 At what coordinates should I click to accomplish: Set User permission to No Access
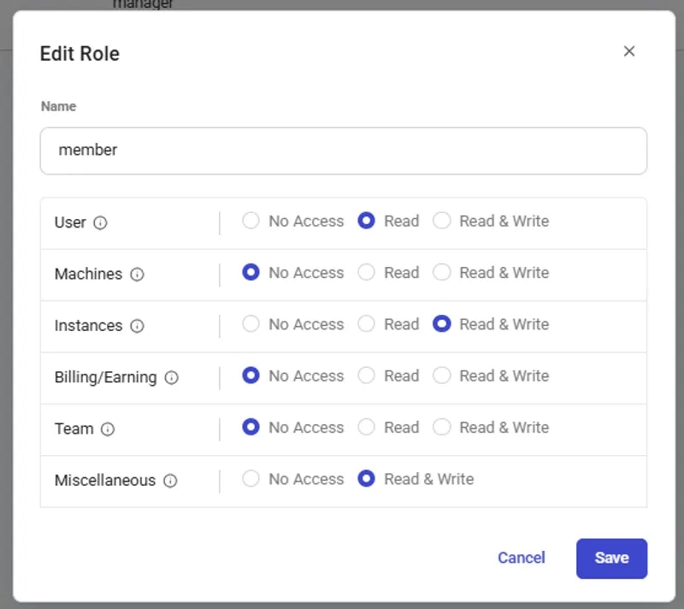click(x=251, y=221)
